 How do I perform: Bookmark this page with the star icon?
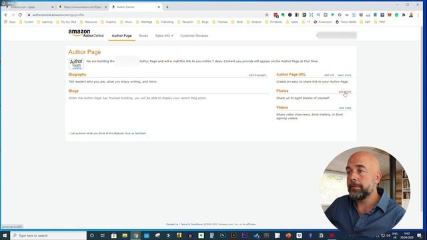pyautogui.click(x=267, y=15)
